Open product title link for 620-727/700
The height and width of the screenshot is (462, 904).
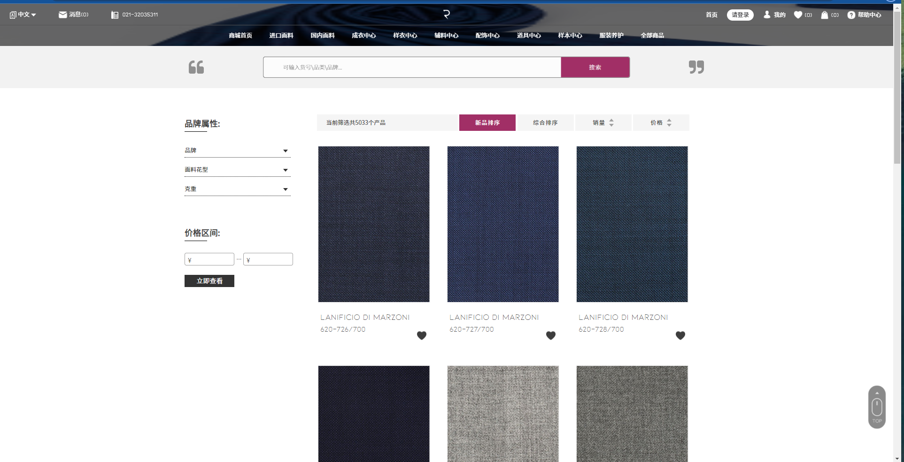click(494, 318)
